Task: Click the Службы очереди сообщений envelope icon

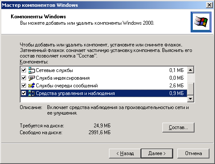Action: 32,86
